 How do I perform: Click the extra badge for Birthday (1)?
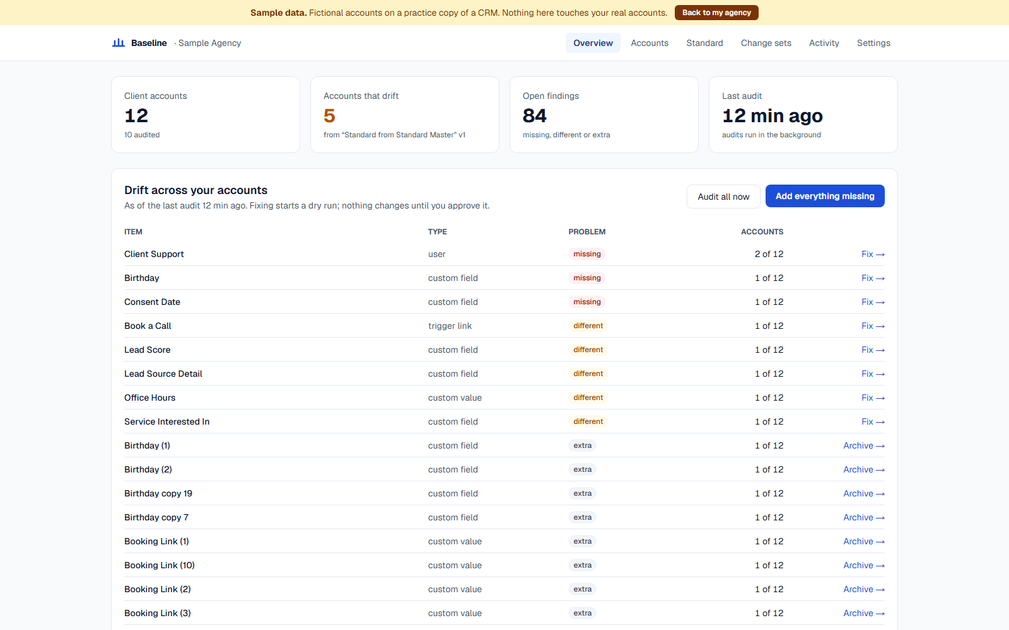583,445
